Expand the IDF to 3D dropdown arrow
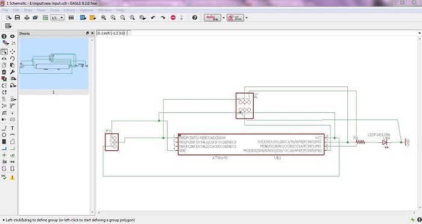422x224 pixels. (247, 18)
